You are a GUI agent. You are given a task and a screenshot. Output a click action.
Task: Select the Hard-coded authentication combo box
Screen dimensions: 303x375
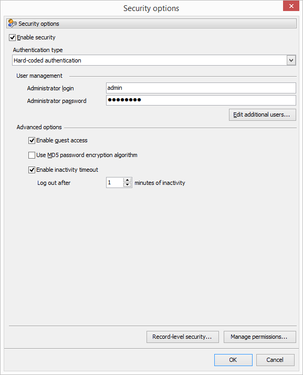[x=154, y=60]
